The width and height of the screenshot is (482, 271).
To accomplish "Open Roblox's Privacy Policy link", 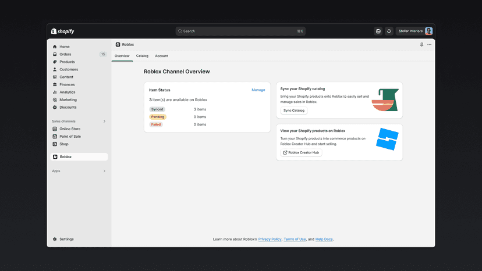I will pyautogui.click(x=270, y=239).
